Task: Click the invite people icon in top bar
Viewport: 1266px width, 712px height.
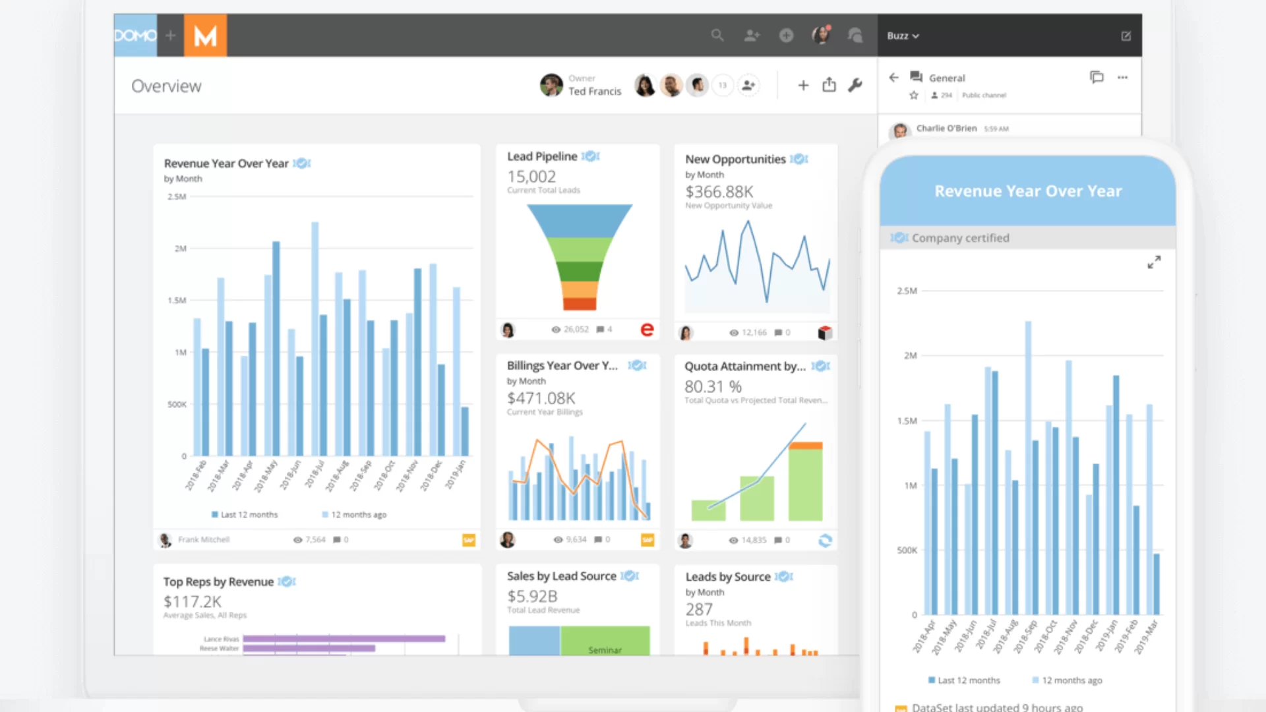Action: (752, 36)
